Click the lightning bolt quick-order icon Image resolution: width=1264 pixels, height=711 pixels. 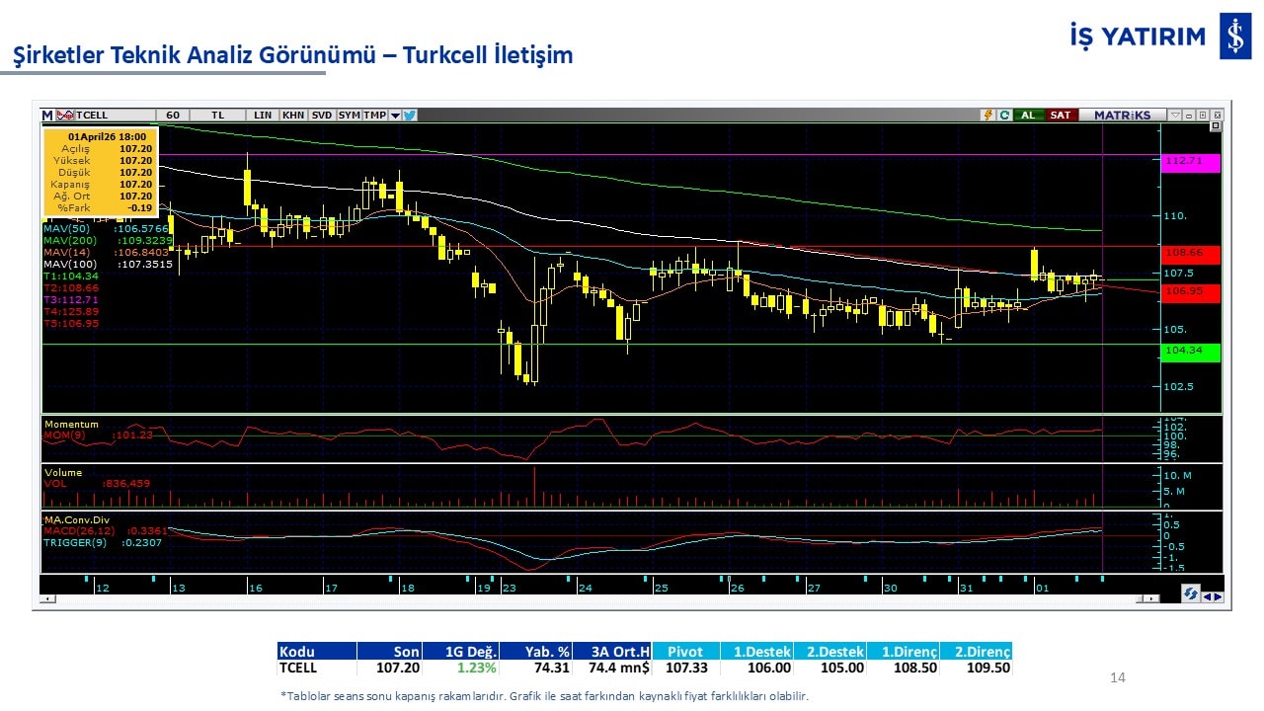(x=987, y=116)
